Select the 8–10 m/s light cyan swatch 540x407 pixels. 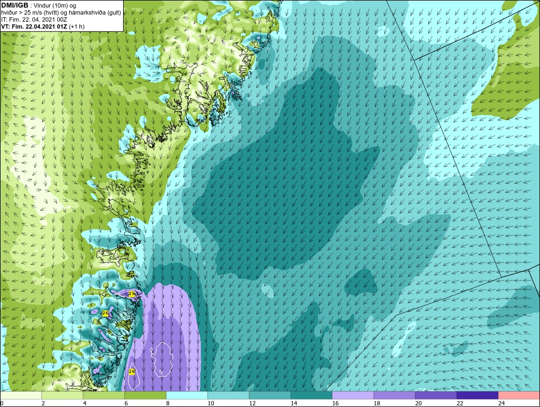[x=187, y=396]
